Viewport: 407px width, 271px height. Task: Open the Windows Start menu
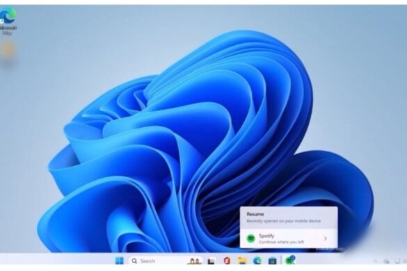point(120,261)
